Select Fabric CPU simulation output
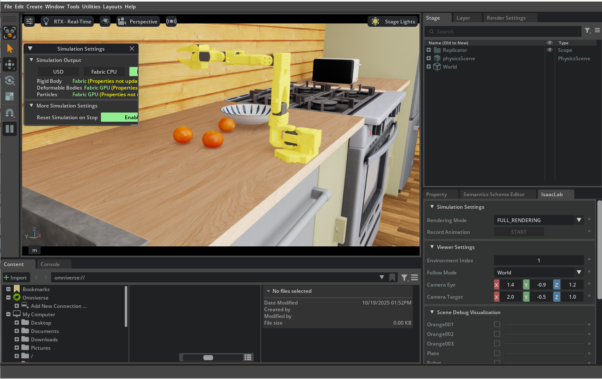Screen dimensions: 602x379 [104, 72]
